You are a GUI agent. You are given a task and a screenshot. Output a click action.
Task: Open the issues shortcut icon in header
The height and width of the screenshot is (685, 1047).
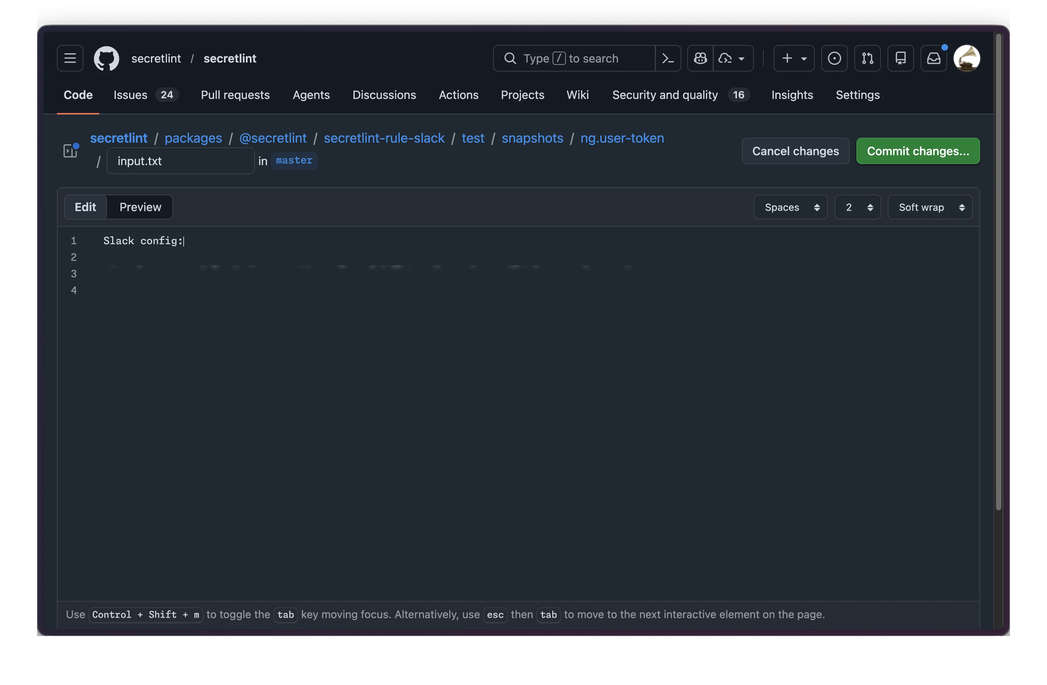point(834,58)
